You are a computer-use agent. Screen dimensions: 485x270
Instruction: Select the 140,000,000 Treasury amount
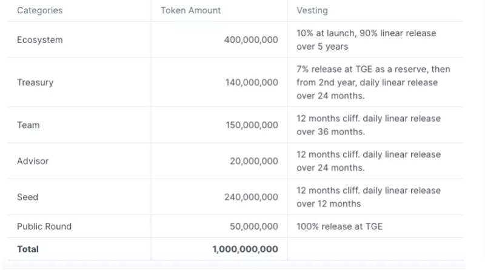[252, 82]
